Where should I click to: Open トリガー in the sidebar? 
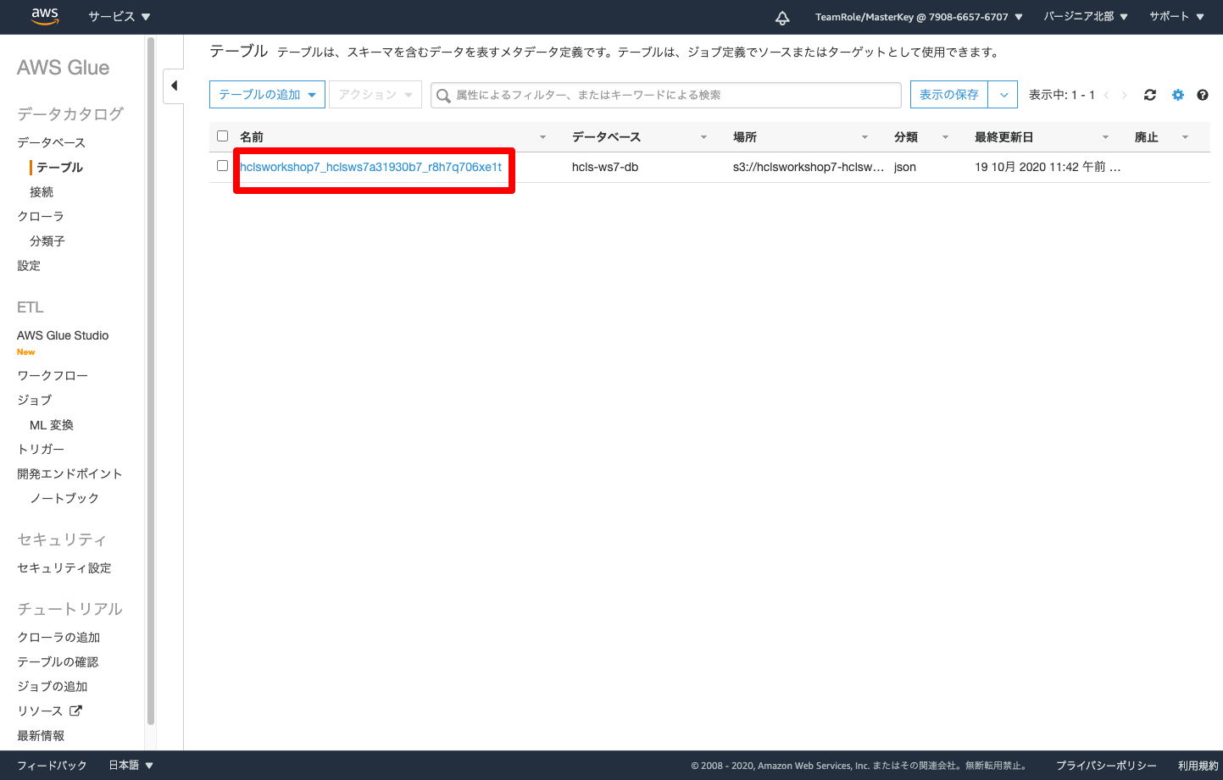(x=41, y=449)
